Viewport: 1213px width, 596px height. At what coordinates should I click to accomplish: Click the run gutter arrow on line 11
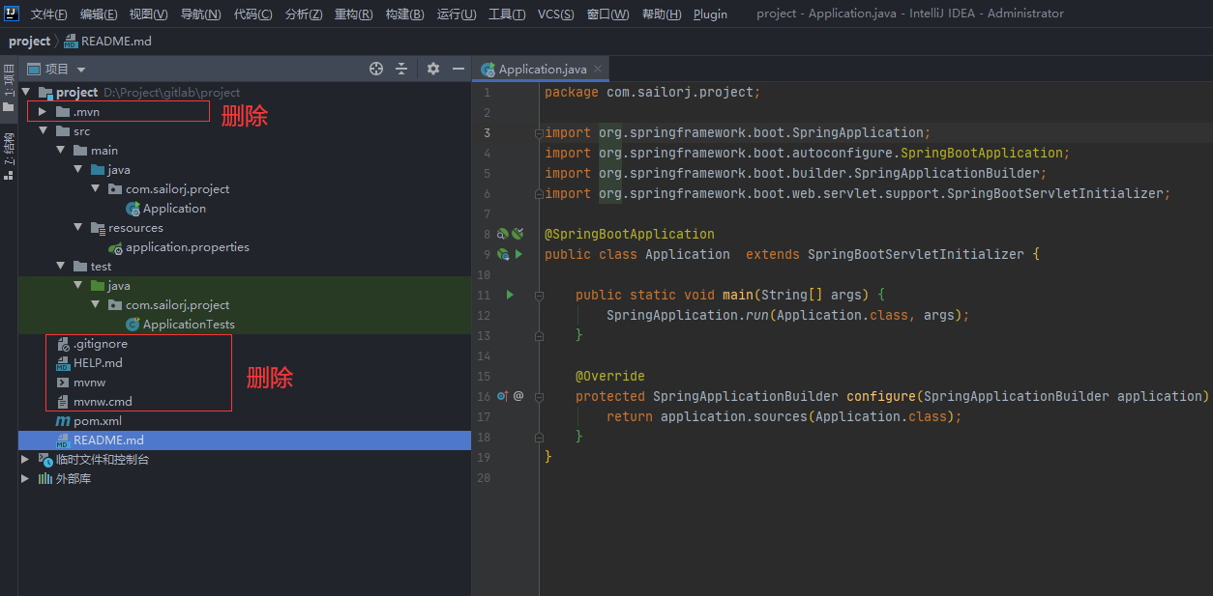510,295
